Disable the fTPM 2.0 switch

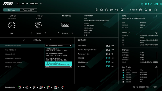pos(108,58)
